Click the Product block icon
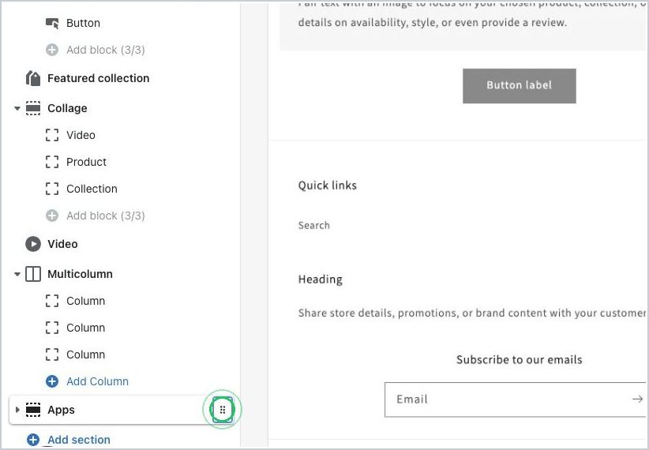 click(x=52, y=162)
